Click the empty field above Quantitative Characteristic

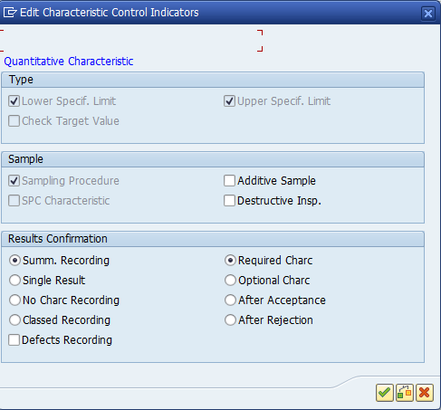click(131, 41)
